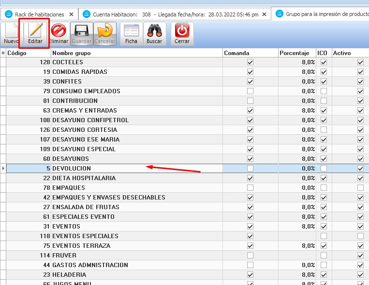Viewport: 369px width, 285px height.
Task: Check Comanda box for DEVOLUCION row
Action: point(250,169)
